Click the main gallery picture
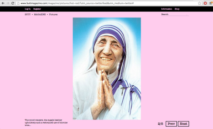 (107, 69)
